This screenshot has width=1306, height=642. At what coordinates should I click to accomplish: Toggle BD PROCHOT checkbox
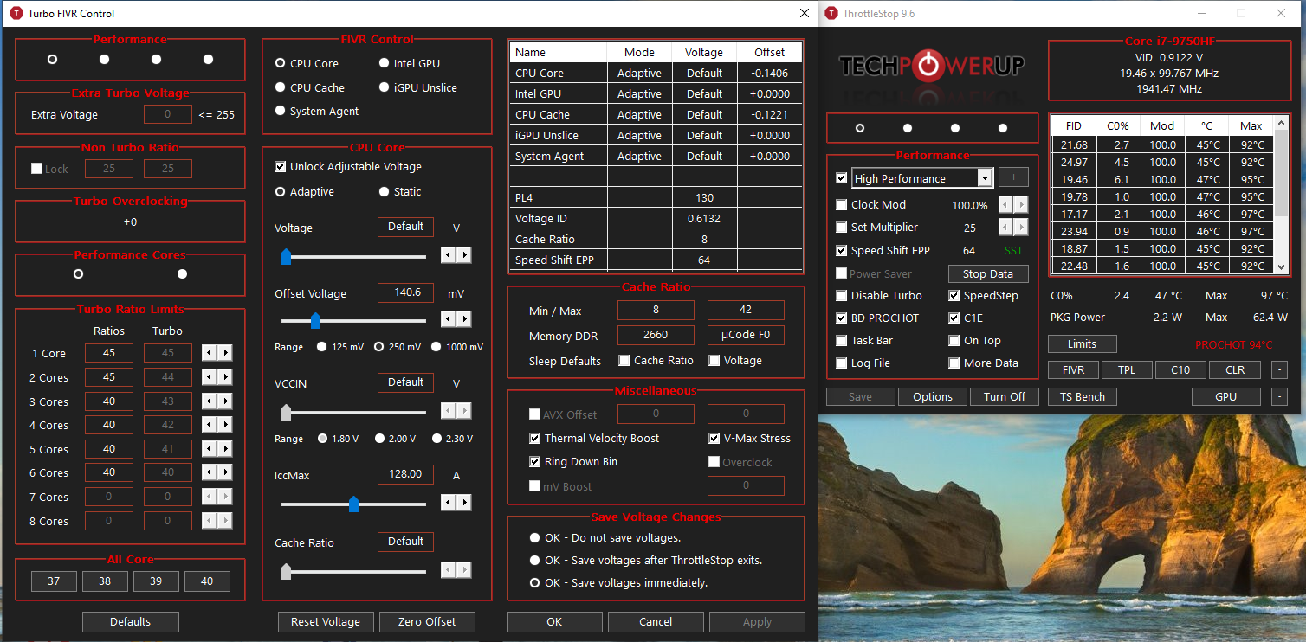(842, 318)
